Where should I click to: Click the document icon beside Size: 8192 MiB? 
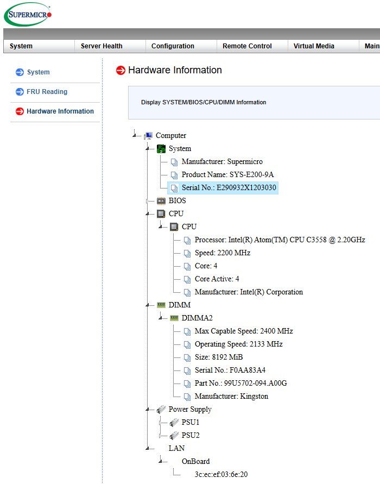coord(187,357)
